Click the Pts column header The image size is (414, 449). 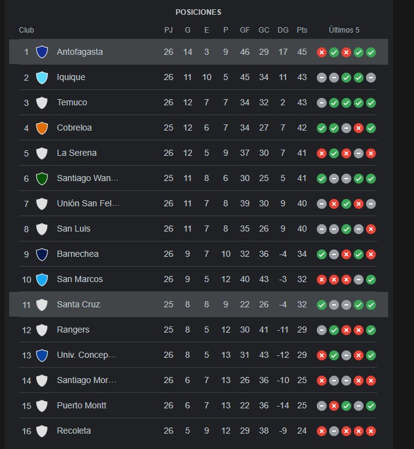pos(302,30)
